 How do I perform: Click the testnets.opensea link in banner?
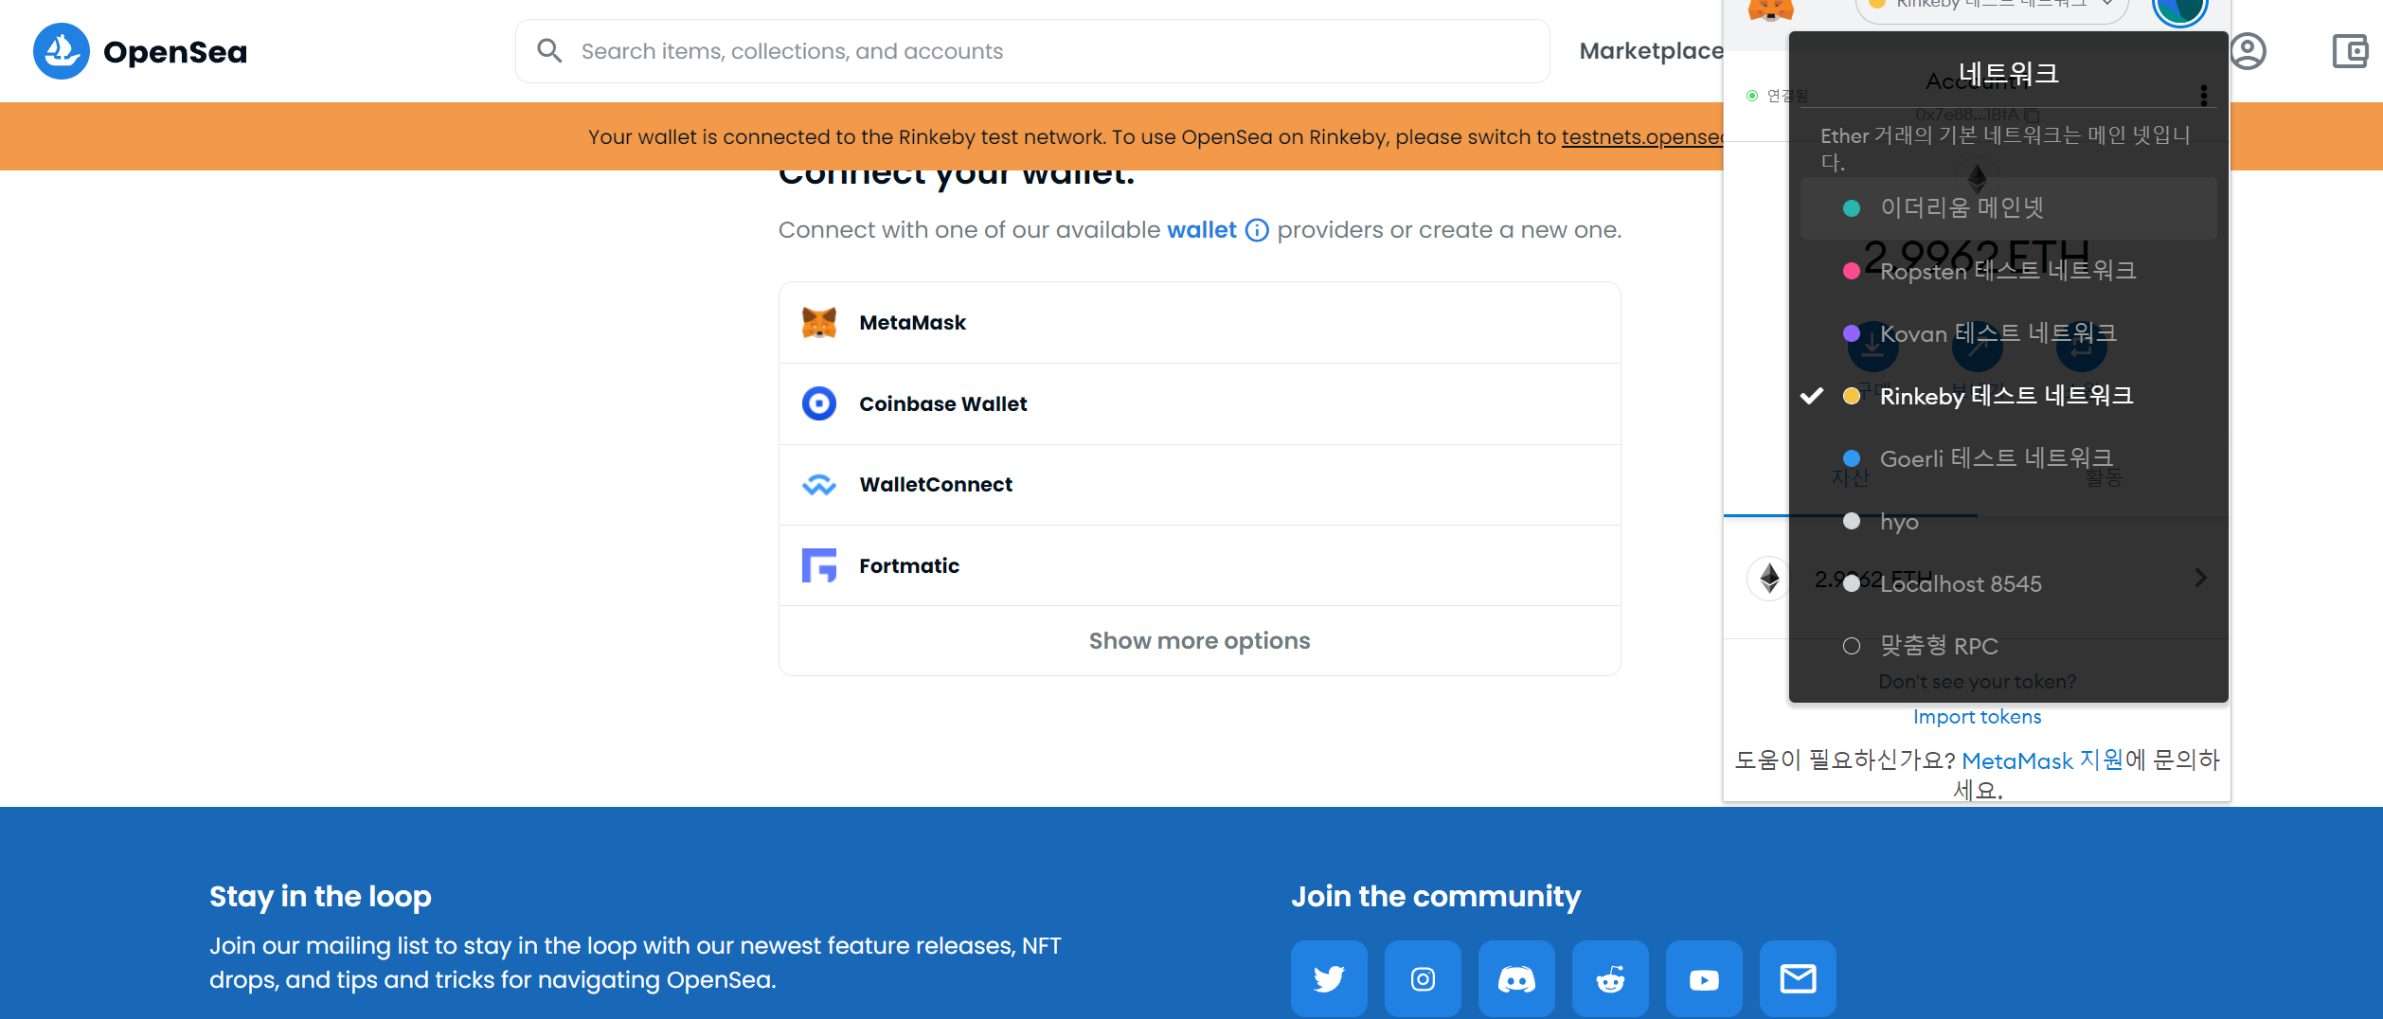point(1642,136)
